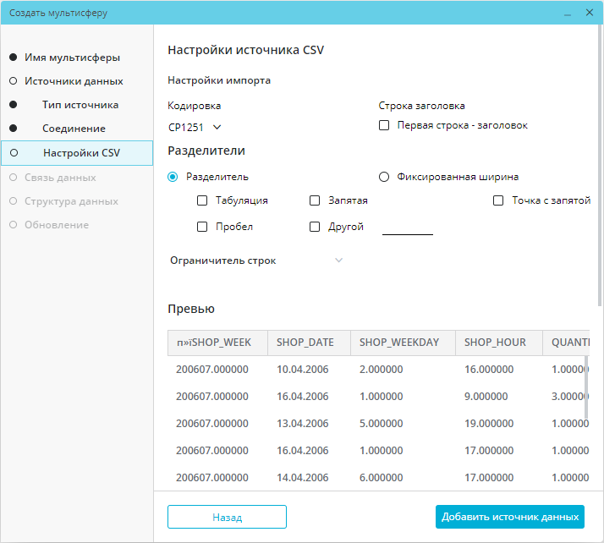Select the Настройки CSV step
This screenshot has height=543, width=604.
(x=81, y=153)
